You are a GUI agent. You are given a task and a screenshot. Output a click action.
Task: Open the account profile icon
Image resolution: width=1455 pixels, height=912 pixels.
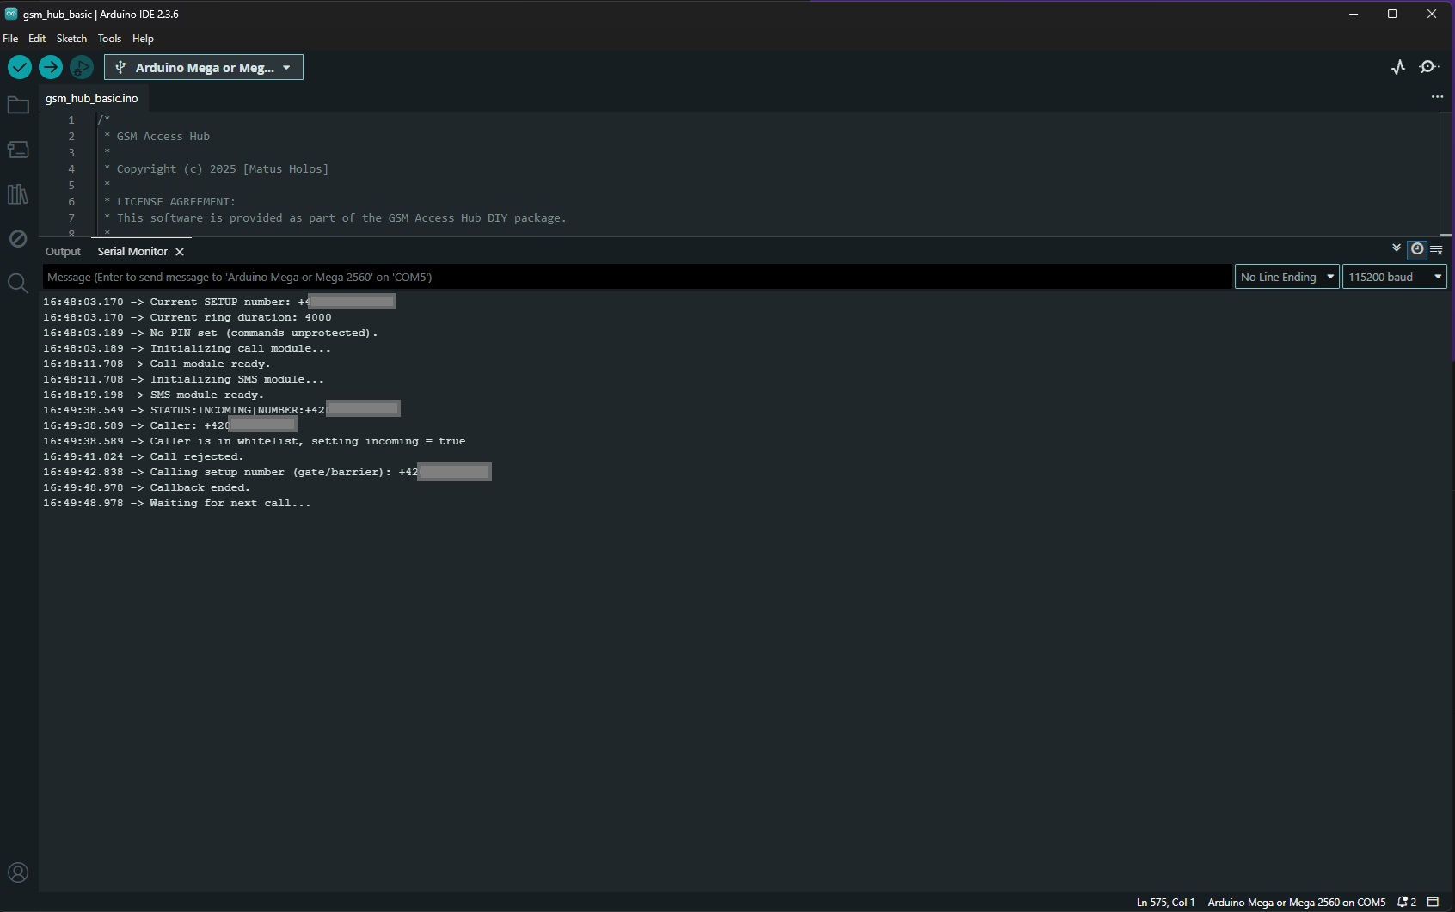pos(18,873)
